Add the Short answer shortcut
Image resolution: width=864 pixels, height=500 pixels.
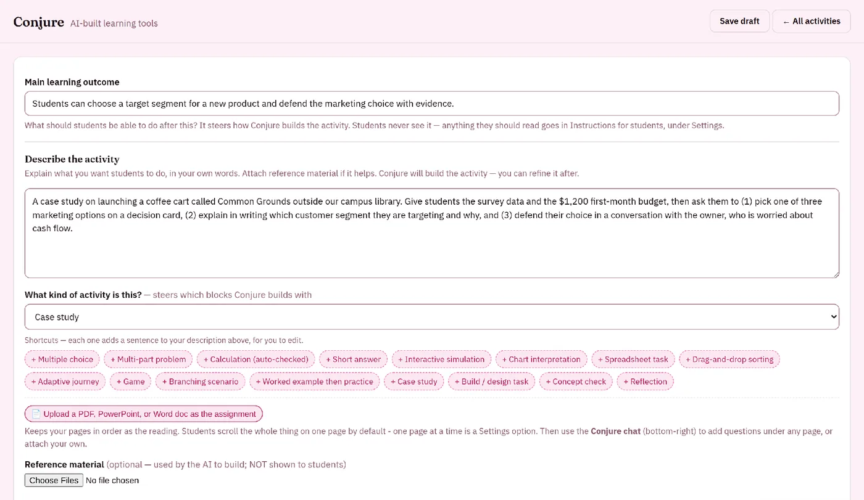[x=354, y=359]
